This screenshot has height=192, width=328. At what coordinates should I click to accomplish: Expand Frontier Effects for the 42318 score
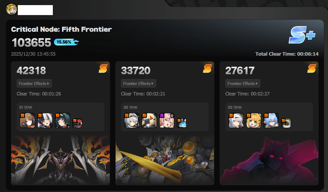coord(34,83)
